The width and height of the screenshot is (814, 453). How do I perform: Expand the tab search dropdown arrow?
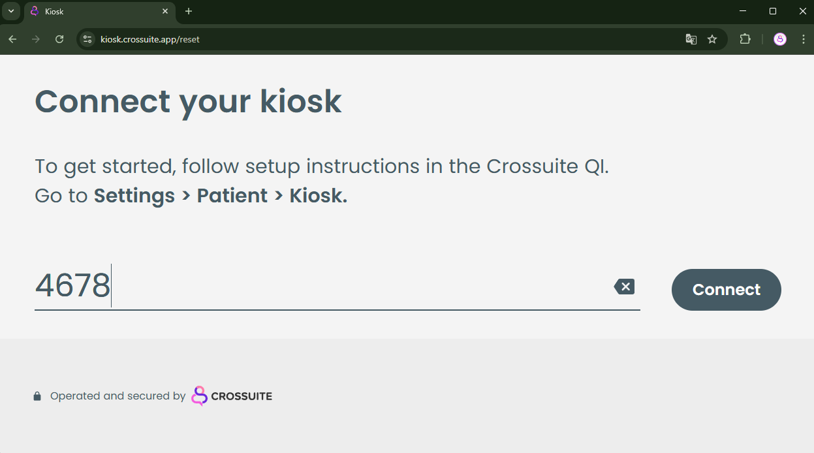(11, 11)
